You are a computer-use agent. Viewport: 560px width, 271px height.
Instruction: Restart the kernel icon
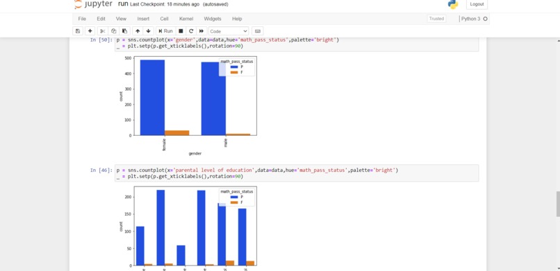pyautogui.click(x=191, y=31)
